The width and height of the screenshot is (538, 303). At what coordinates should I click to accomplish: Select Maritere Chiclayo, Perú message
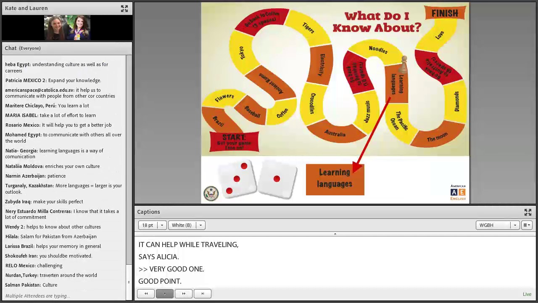pyautogui.click(x=47, y=106)
